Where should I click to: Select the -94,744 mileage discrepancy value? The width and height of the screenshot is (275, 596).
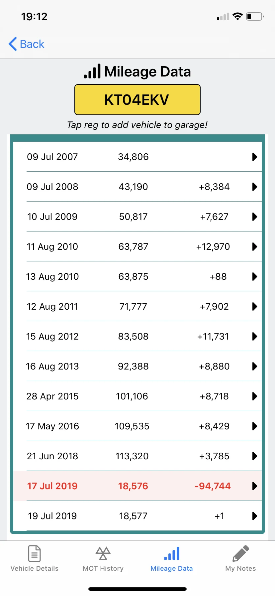coord(213,486)
